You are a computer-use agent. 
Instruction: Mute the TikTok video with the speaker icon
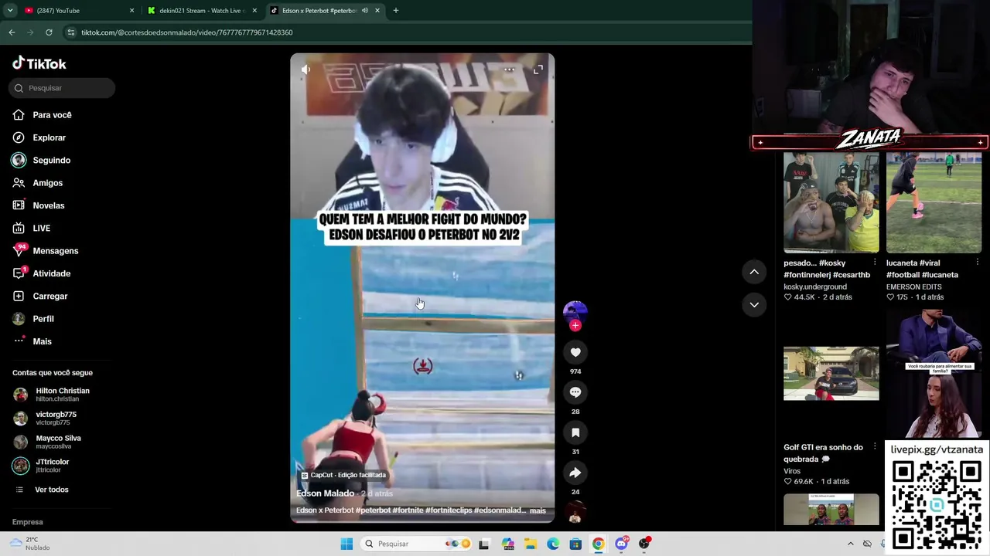tap(306, 69)
